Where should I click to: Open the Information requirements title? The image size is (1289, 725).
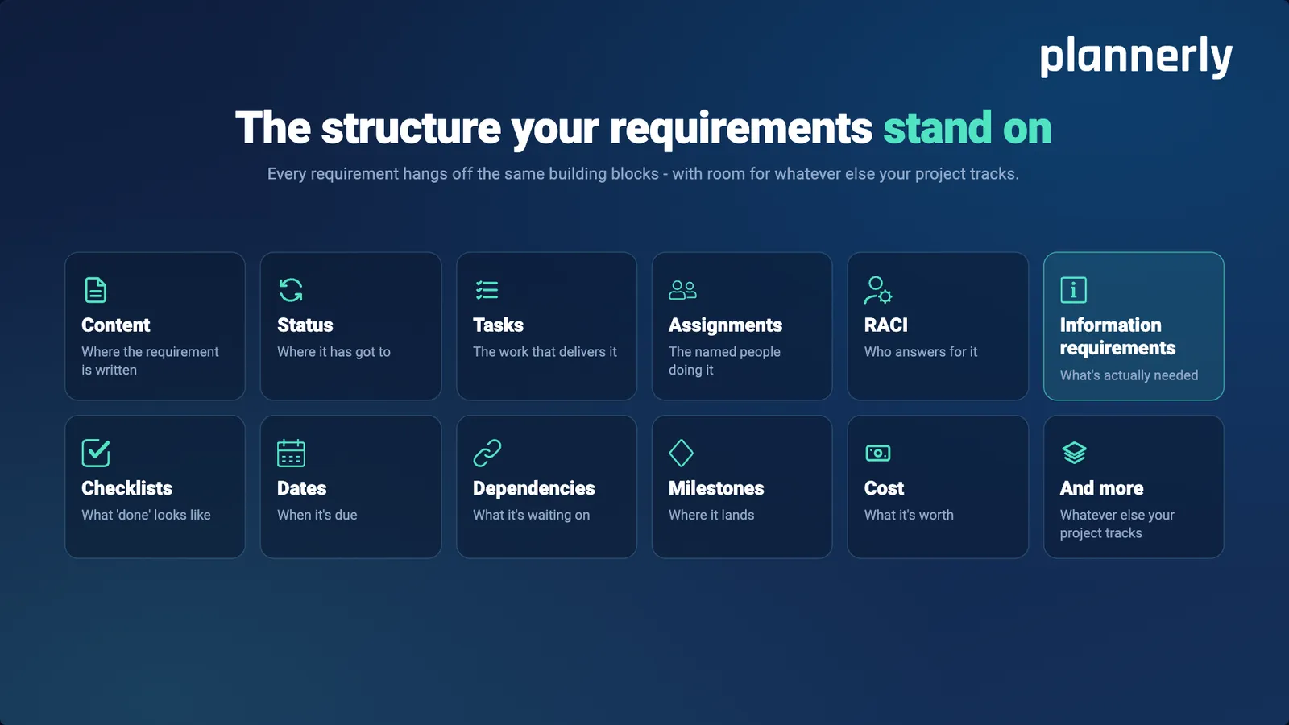[x=1117, y=337]
